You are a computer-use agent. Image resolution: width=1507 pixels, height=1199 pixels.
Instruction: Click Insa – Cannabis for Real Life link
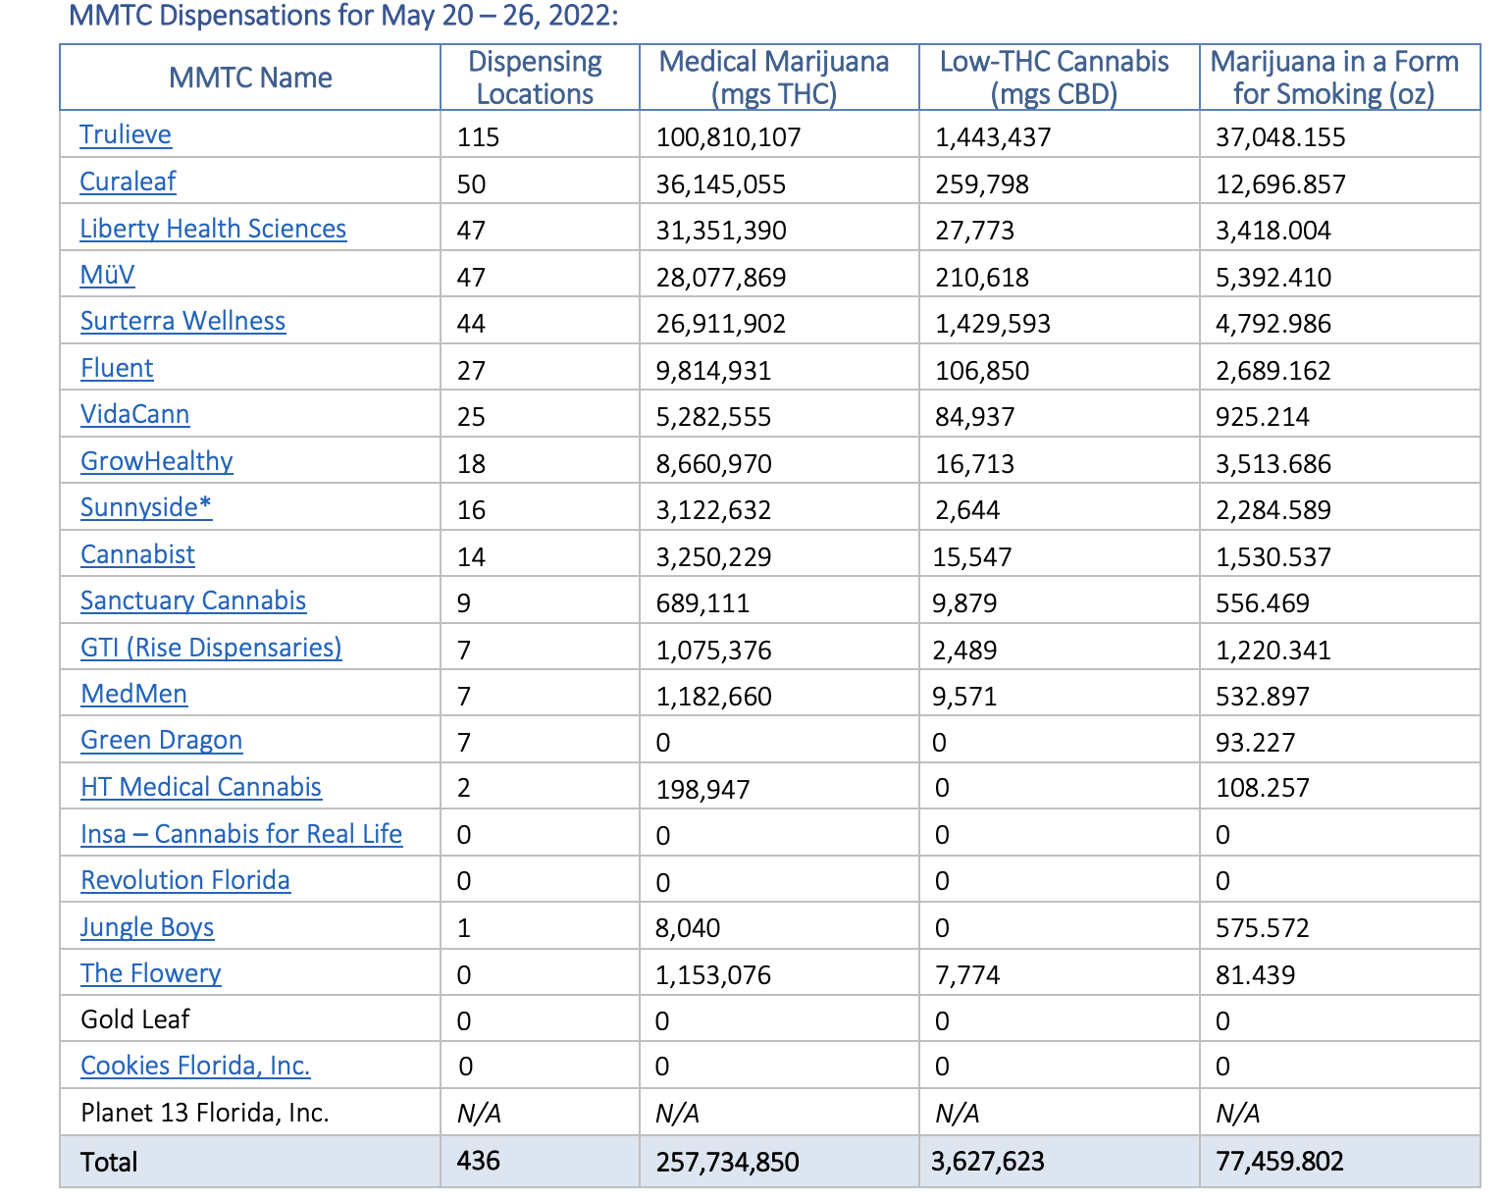241,834
